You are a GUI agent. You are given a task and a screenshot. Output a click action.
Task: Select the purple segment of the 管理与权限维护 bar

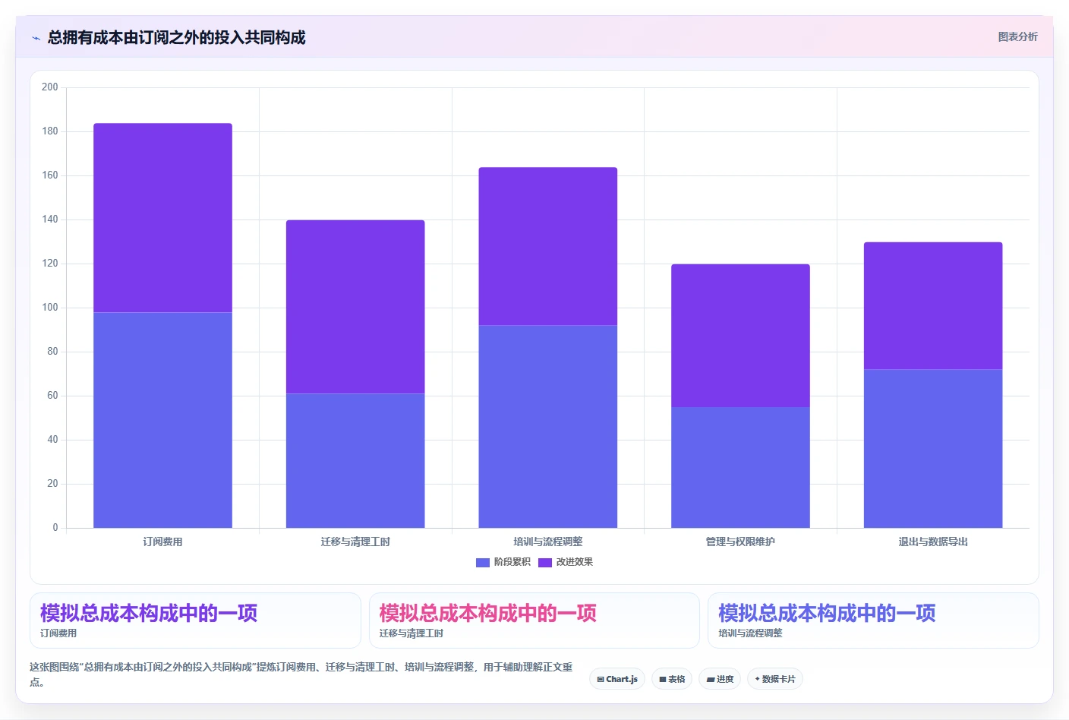[x=740, y=336]
